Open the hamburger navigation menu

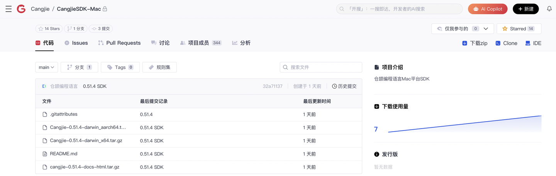(x=8, y=9)
